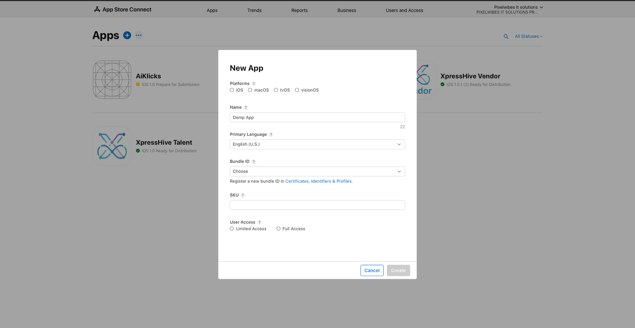Viewport: 635px width, 328px height.
Task: Expand the All Statuses filter
Action: 529,36
